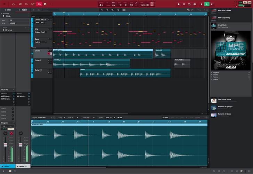Image resolution: width=253 pixels, height=174 pixels.
Task: Open the channel mixer view icon
Action: (x=33, y=4)
